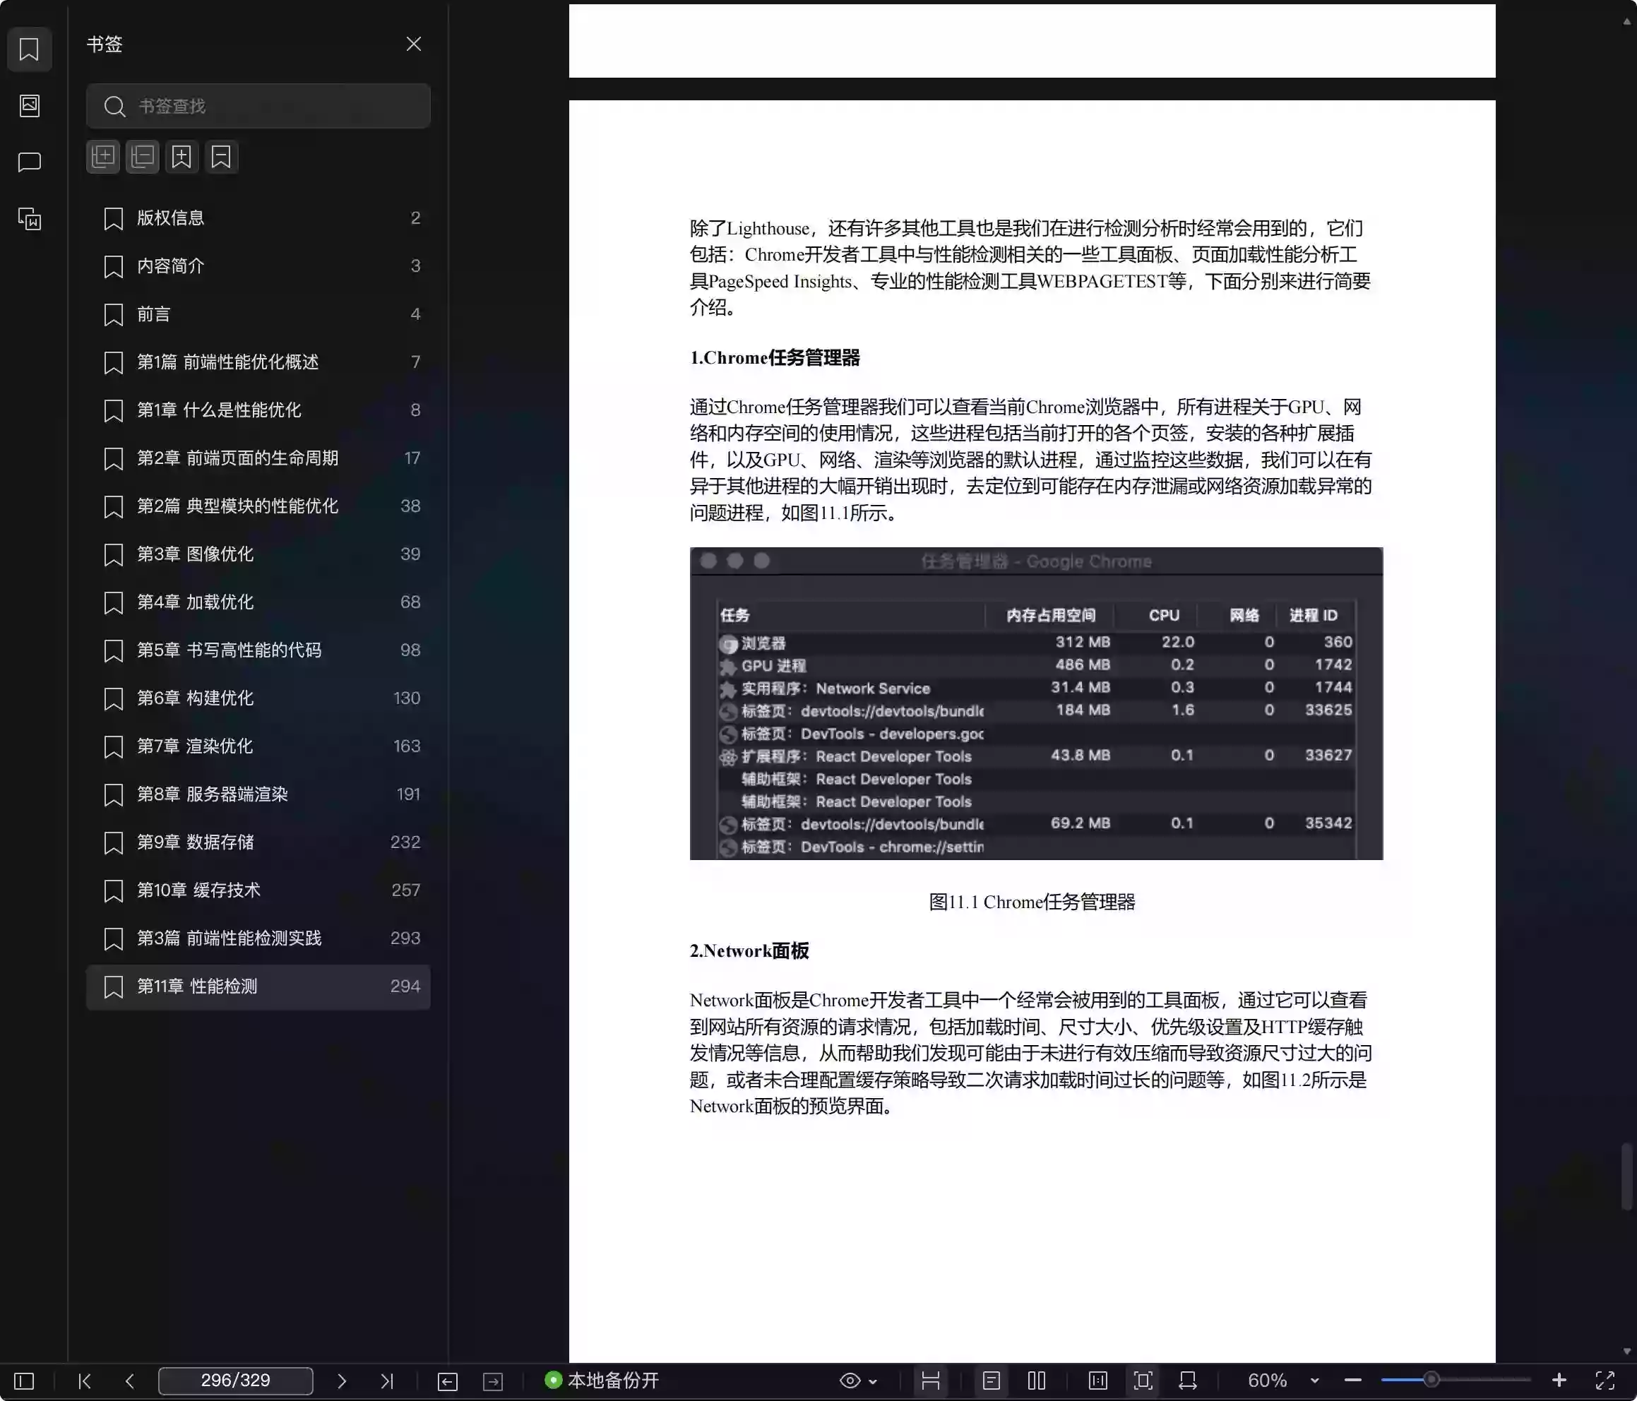
Task: Jump to 第3章 图像优化 bookmark
Action: point(194,554)
